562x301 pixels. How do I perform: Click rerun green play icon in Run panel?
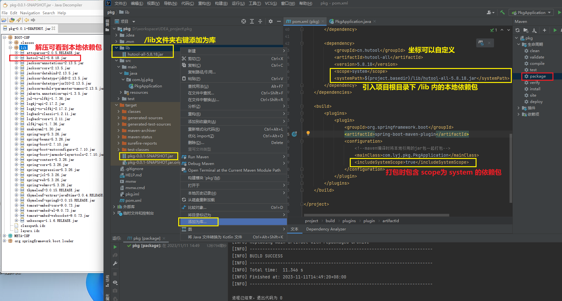(115, 247)
